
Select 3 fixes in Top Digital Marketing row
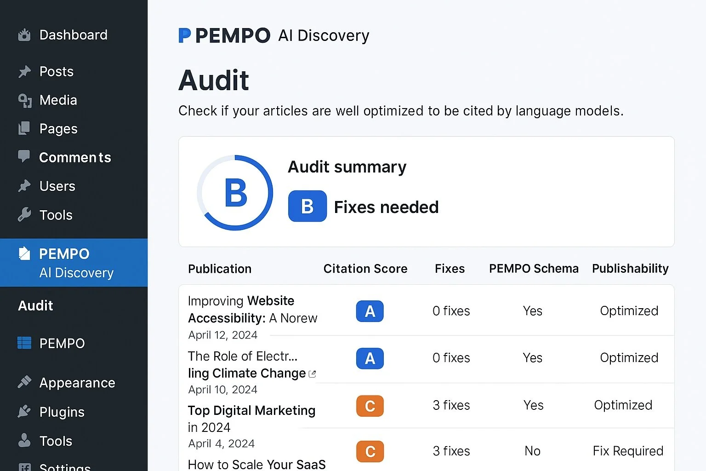[451, 405]
